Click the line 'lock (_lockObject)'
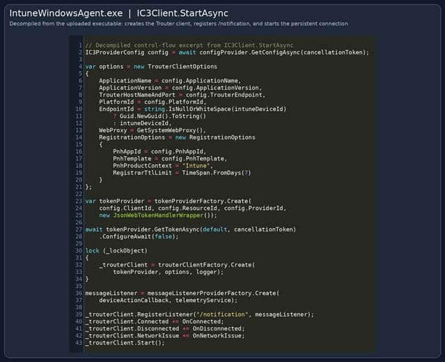 (116, 251)
